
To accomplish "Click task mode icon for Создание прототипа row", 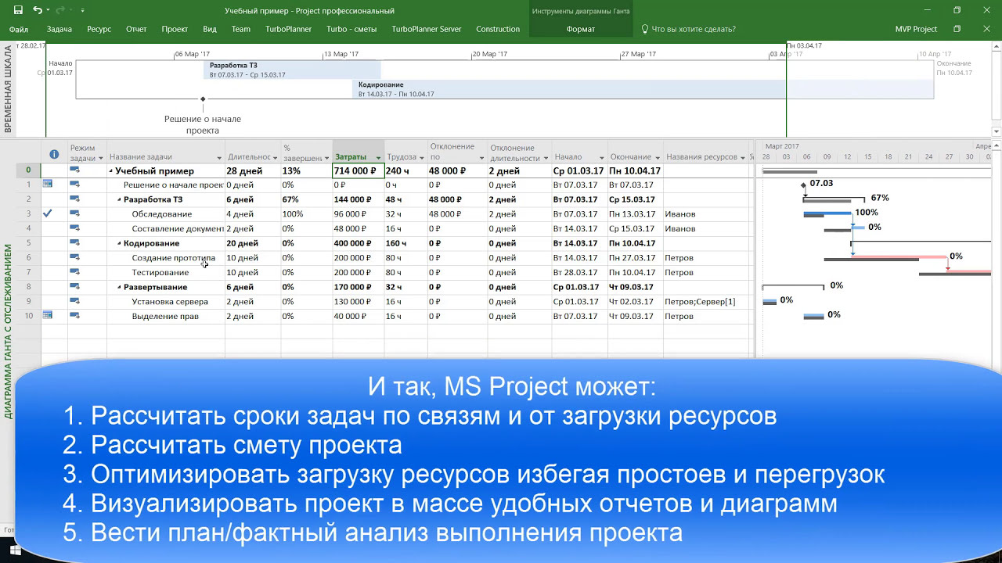I will coord(75,257).
